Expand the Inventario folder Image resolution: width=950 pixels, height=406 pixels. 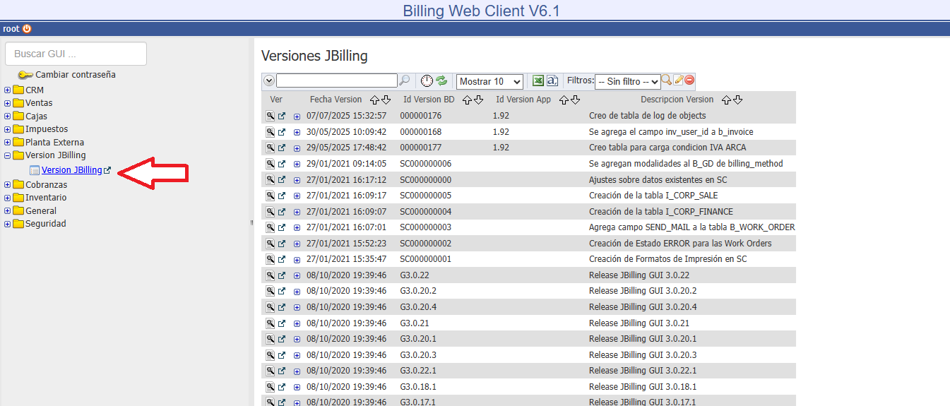8,198
